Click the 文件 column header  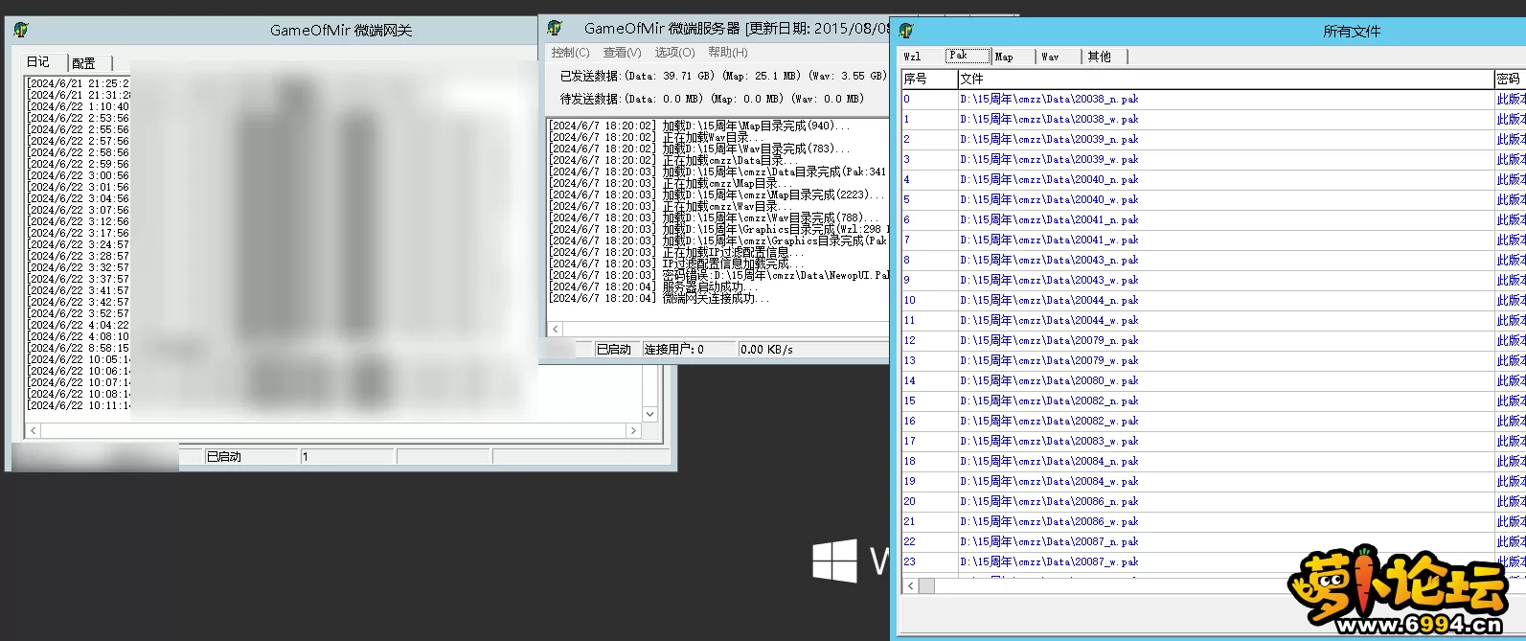1226,79
